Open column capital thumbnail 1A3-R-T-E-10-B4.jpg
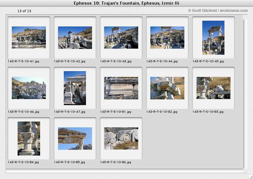 tap(29, 139)
